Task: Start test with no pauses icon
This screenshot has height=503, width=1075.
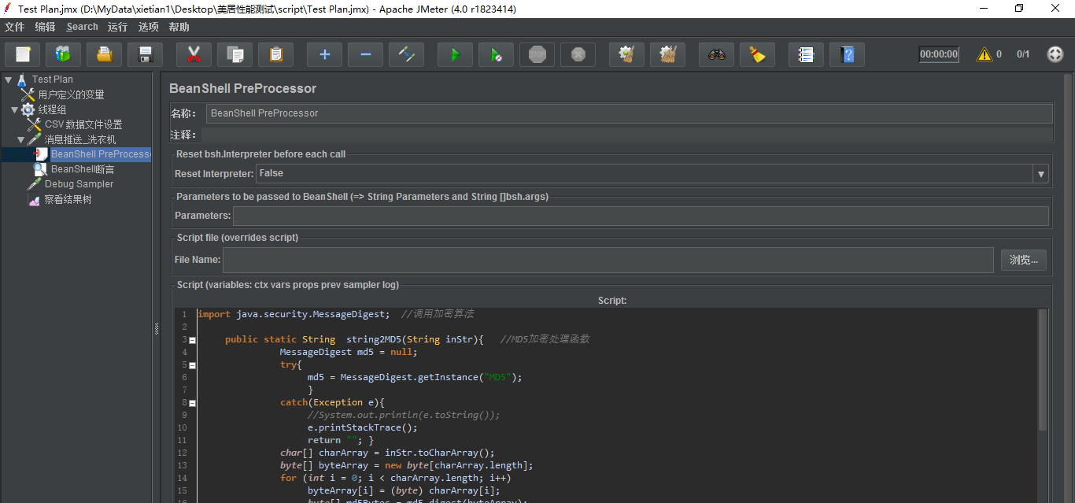Action: point(496,54)
